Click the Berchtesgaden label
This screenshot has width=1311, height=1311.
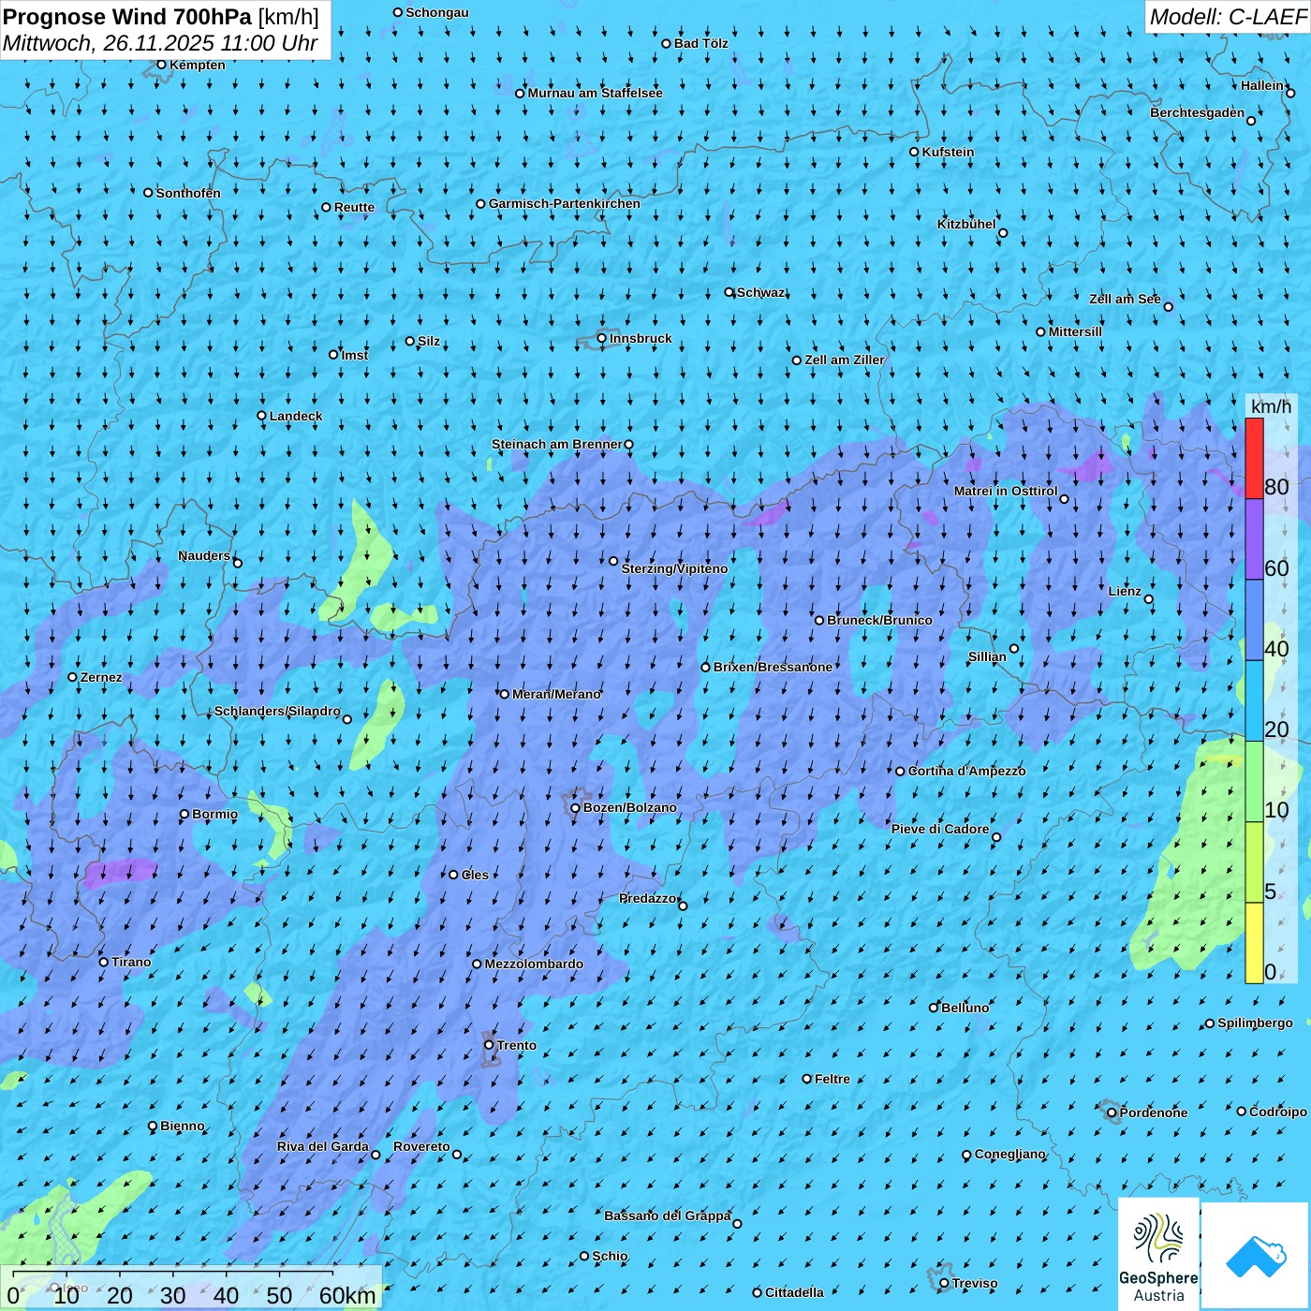(1198, 112)
